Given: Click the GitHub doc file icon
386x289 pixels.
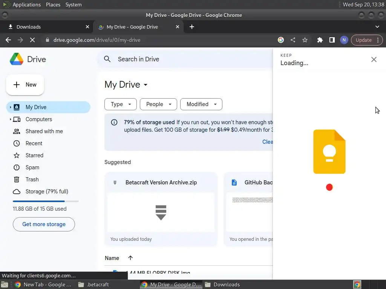Looking at the screenshot, I should tap(234, 183).
